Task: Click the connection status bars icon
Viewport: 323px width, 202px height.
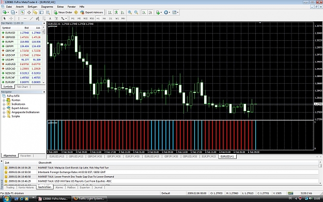Action: (290, 193)
